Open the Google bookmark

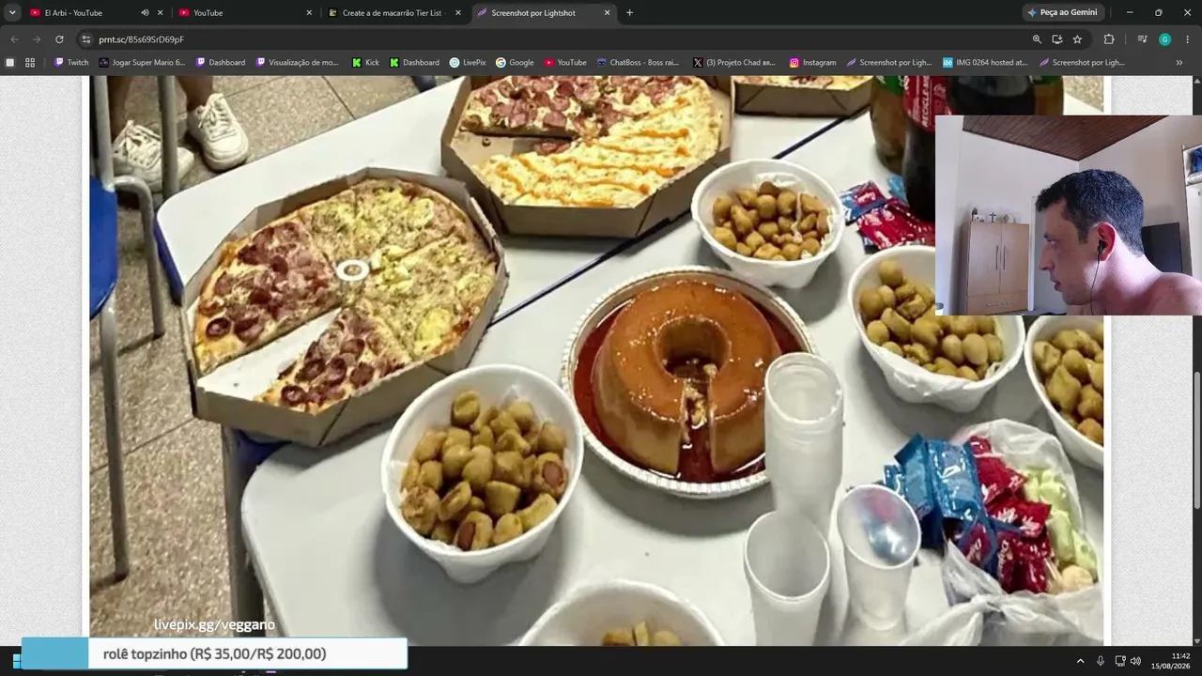515,63
